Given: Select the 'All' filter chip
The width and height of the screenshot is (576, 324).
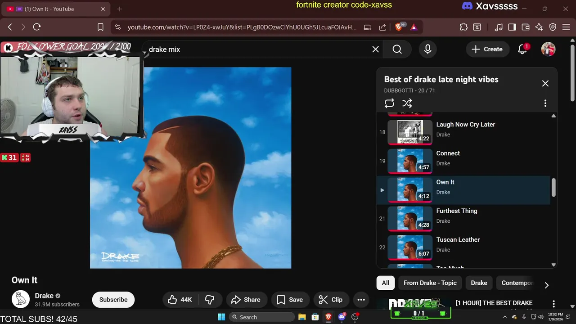Looking at the screenshot, I should [x=386, y=283].
